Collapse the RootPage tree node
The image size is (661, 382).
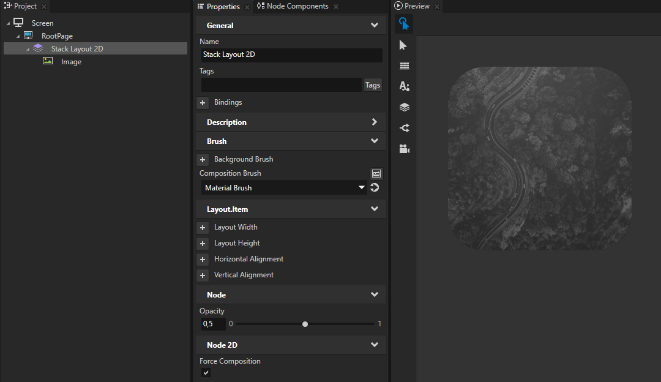tap(18, 37)
